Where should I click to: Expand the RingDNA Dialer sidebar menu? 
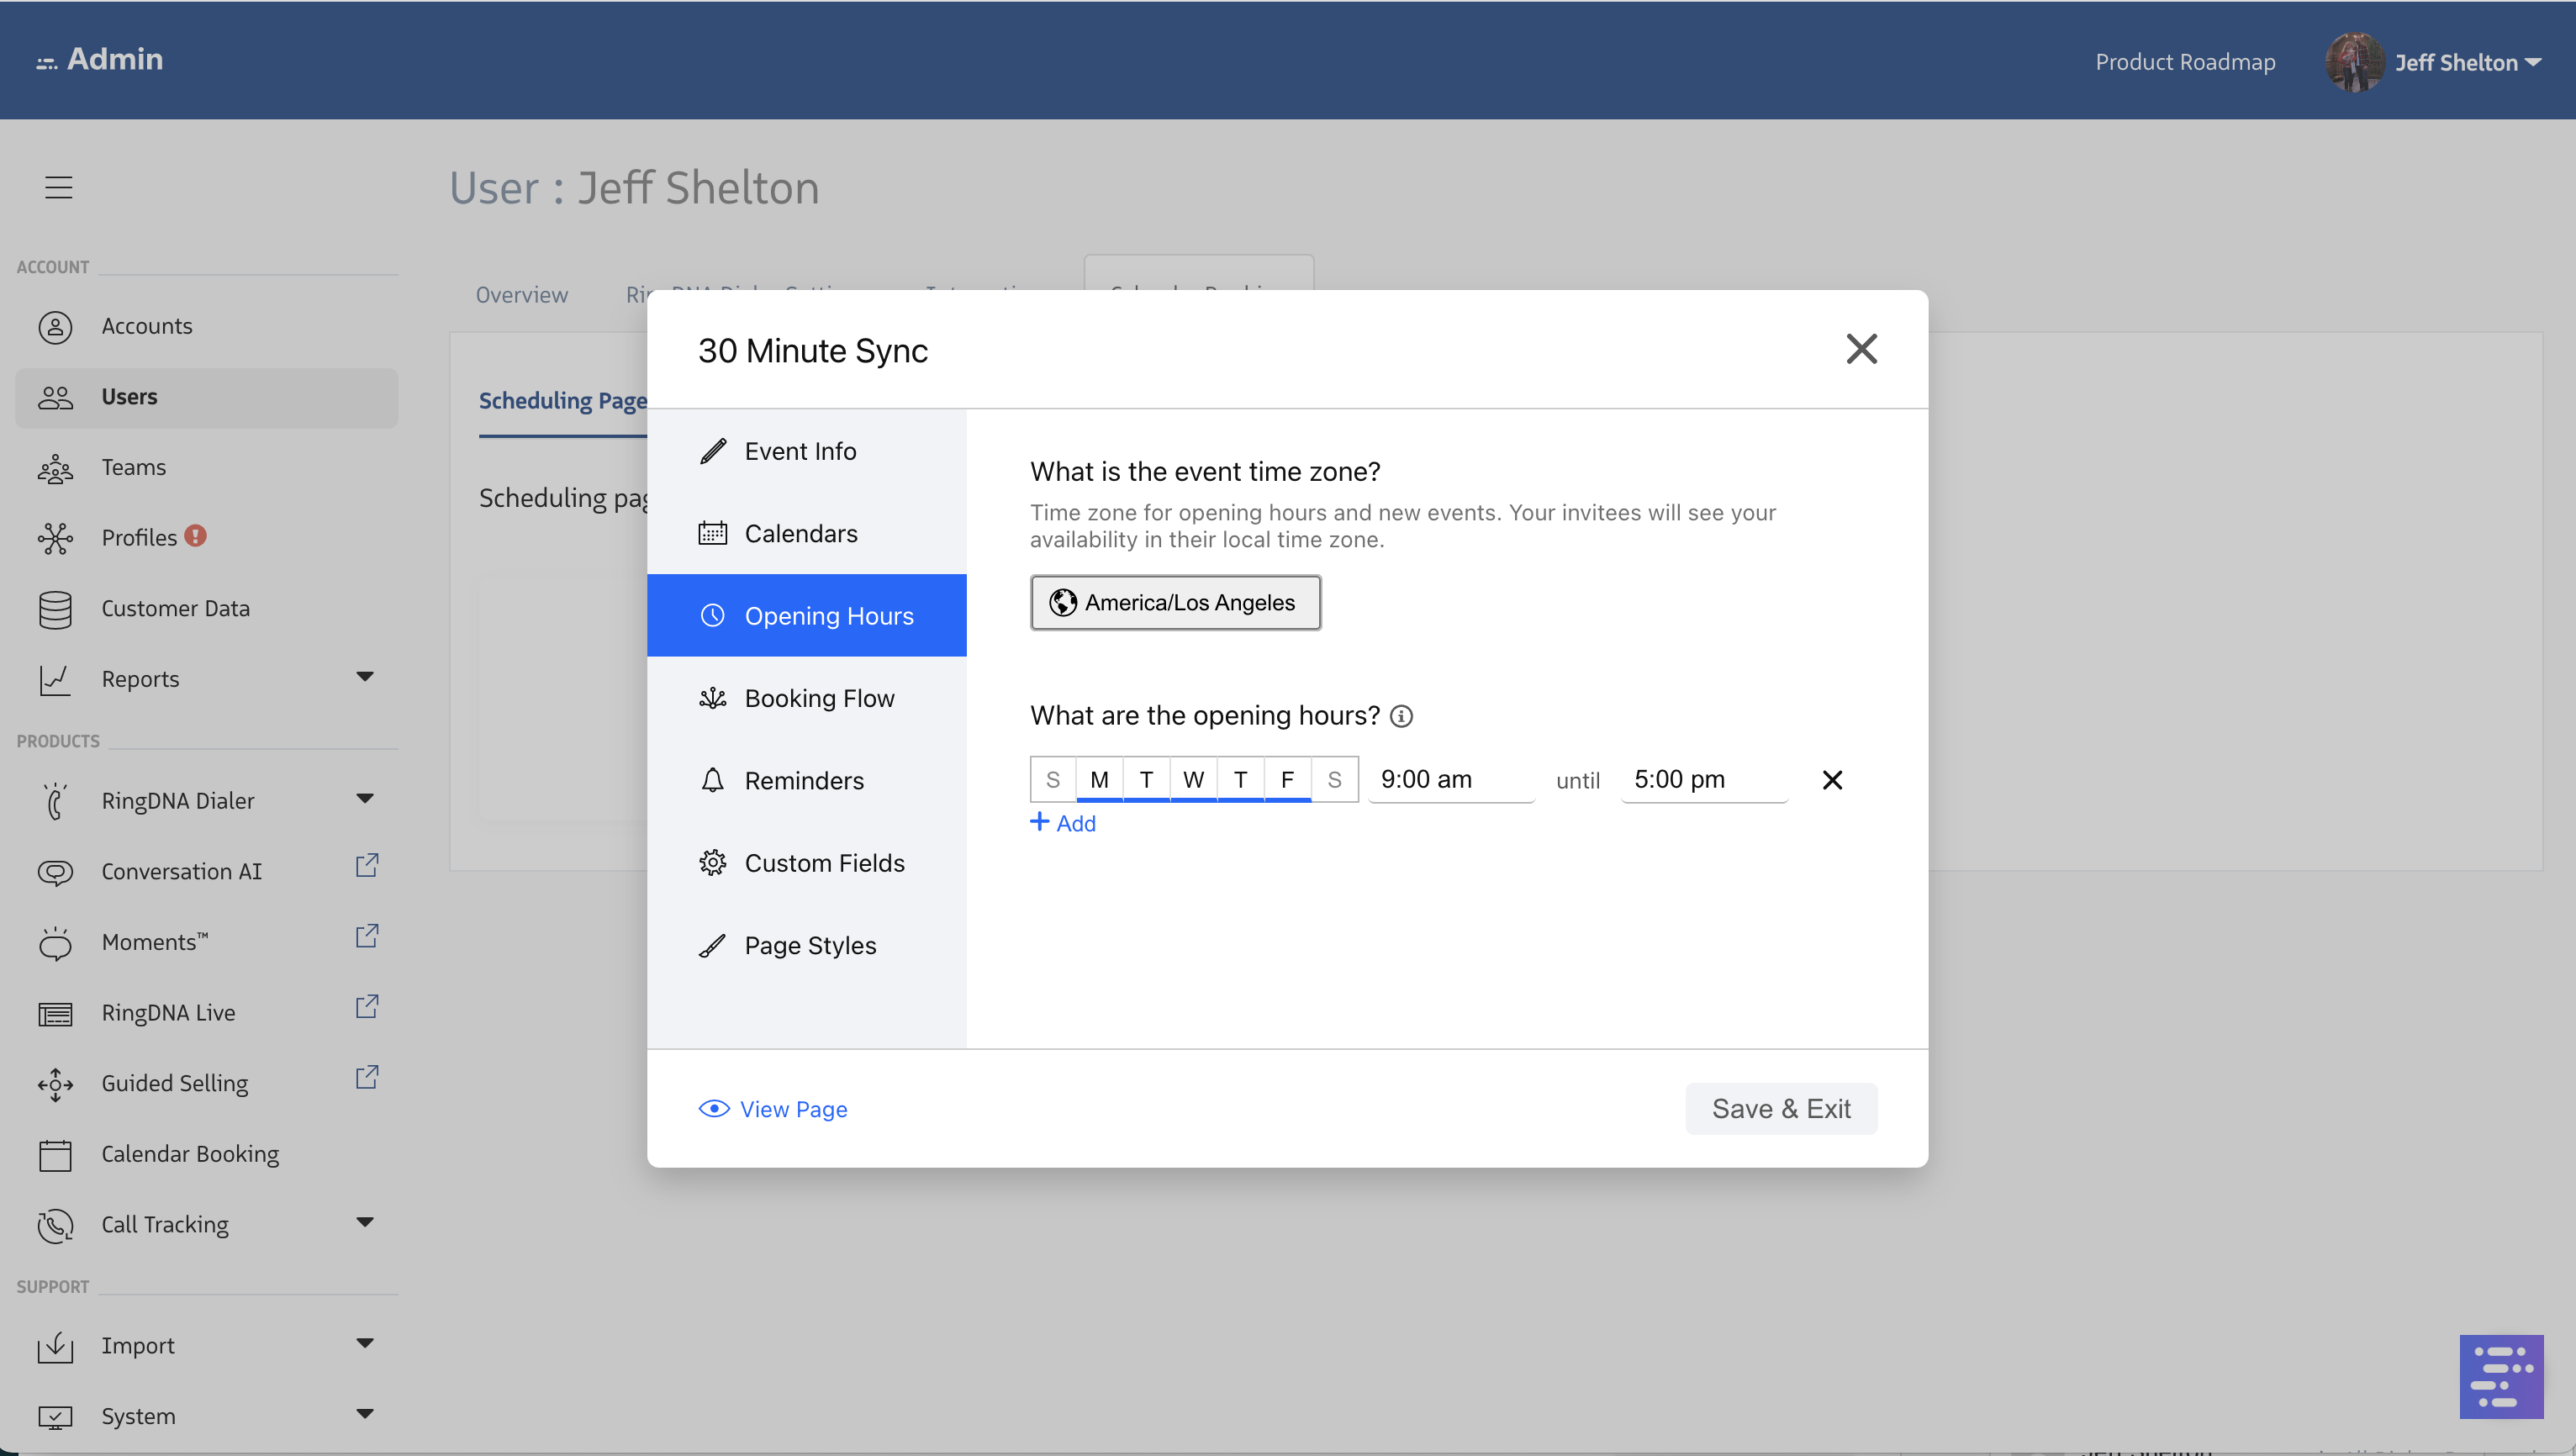click(365, 799)
